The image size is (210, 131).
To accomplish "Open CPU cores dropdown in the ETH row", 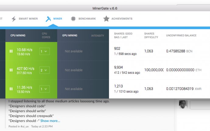I will click(x=44, y=70).
